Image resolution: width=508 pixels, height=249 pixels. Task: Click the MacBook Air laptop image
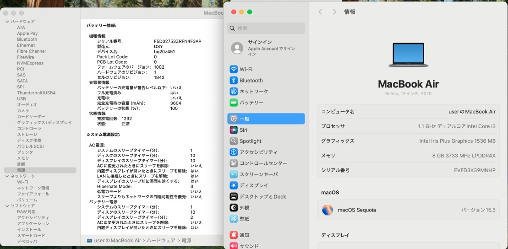pyautogui.click(x=408, y=55)
